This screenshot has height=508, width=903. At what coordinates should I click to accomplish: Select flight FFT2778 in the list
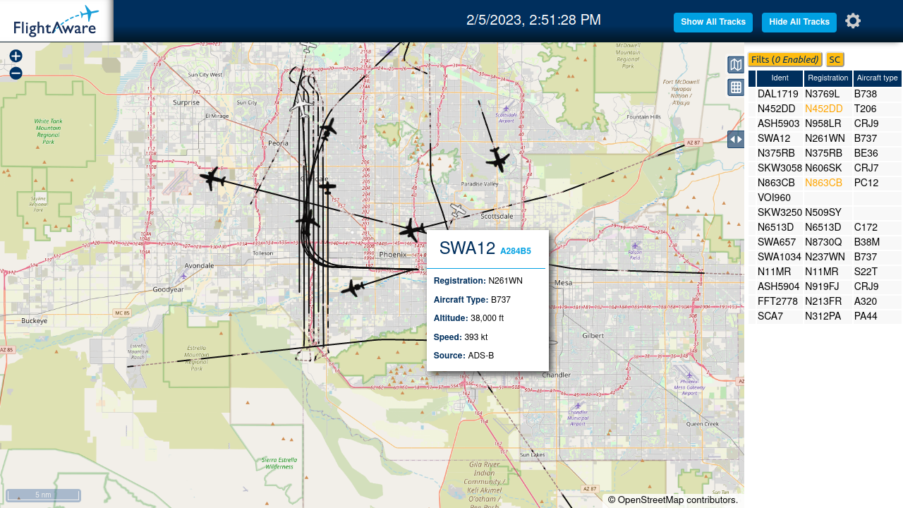pyautogui.click(x=779, y=301)
